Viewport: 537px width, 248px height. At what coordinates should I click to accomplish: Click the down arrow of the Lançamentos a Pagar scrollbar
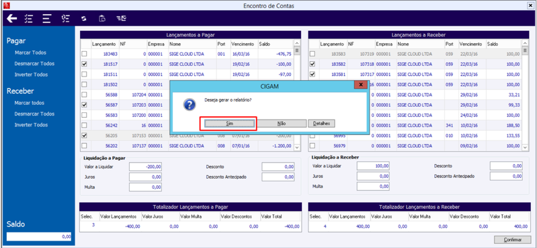pyautogui.click(x=297, y=147)
